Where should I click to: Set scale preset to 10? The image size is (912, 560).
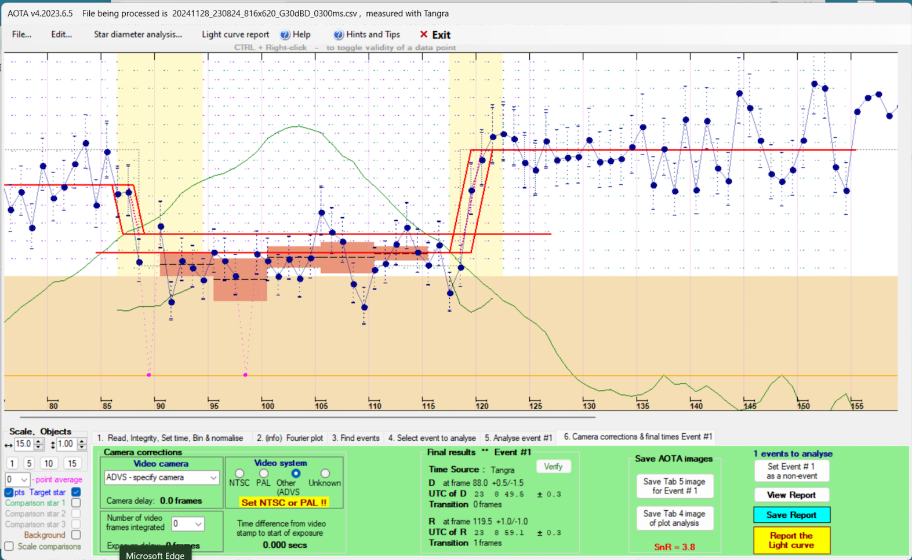coord(49,463)
